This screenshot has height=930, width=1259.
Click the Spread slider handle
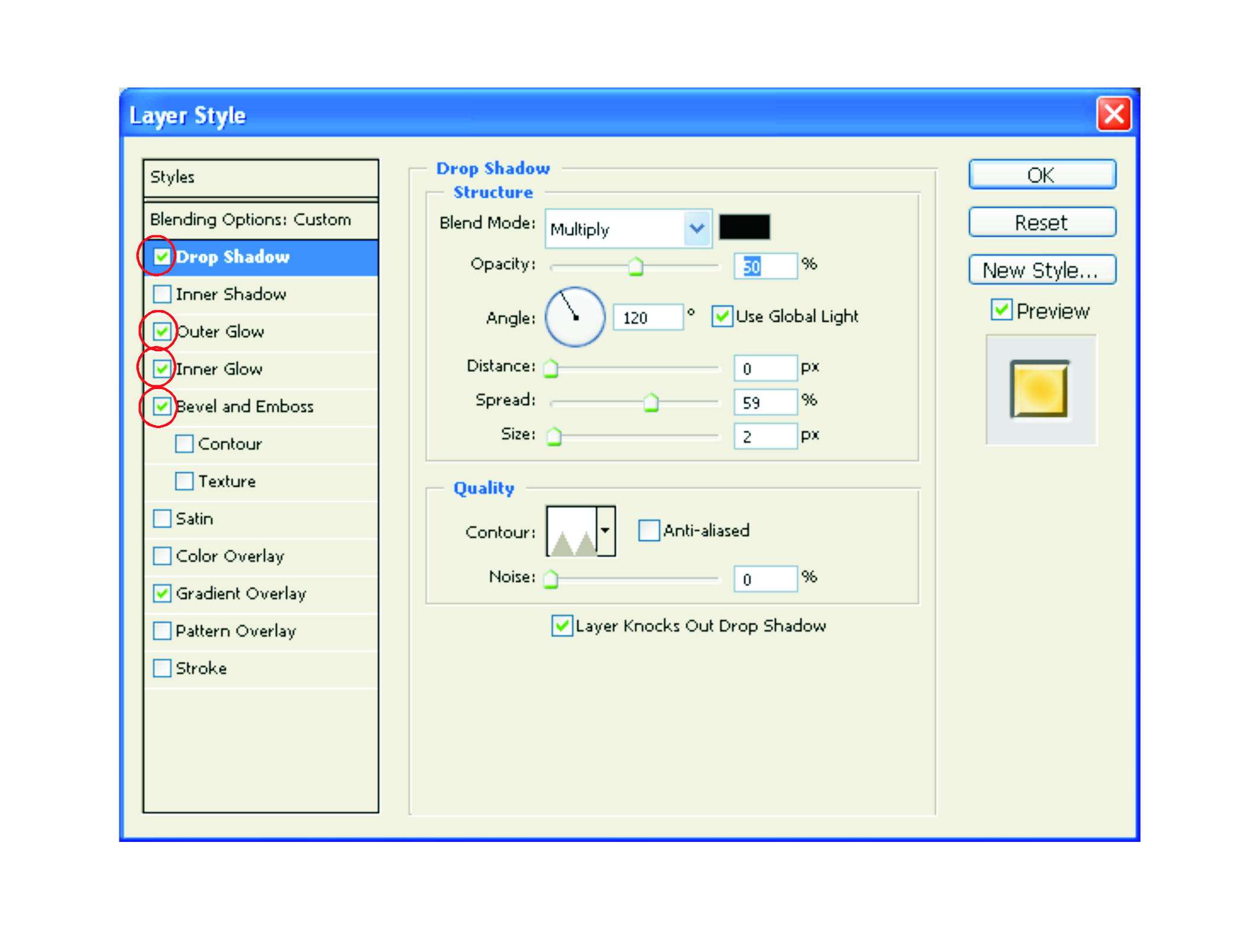coord(650,403)
